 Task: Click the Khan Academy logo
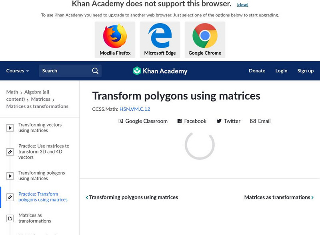160,71
